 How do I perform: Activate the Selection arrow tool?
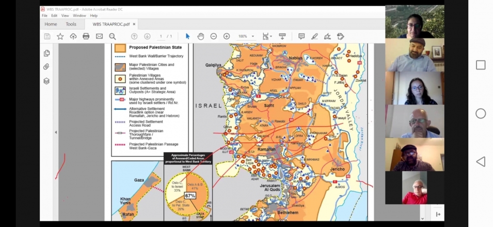[x=188, y=37]
